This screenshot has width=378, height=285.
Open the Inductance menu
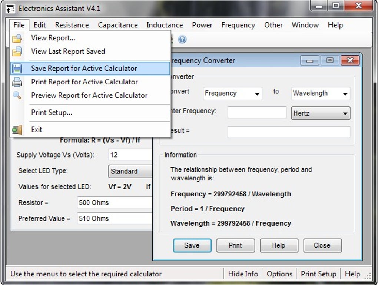tap(165, 25)
